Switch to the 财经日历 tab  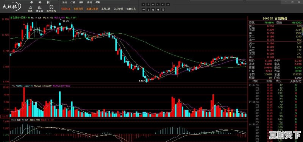78,9
